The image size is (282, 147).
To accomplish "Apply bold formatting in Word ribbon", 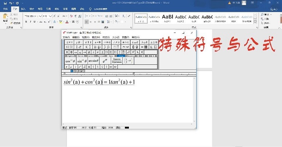I will tap(26, 22).
